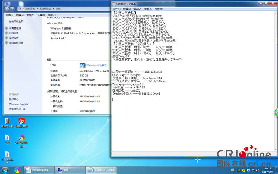Click the back arrow in the System window
Viewport: 278px width, 174px height.
[7, 9]
